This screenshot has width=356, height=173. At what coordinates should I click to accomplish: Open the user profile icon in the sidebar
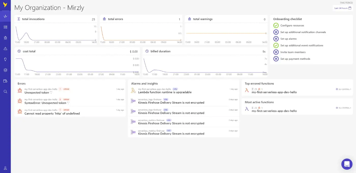tap(5, 168)
